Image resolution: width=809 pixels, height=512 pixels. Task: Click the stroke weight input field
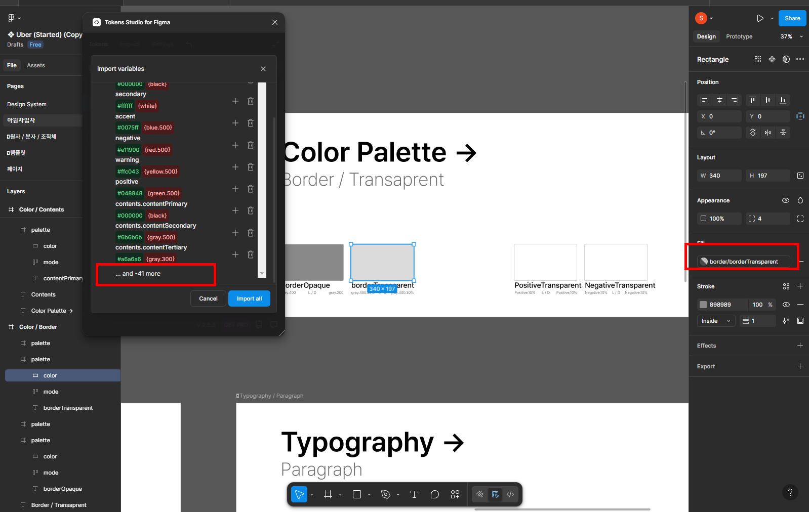tap(757, 321)
